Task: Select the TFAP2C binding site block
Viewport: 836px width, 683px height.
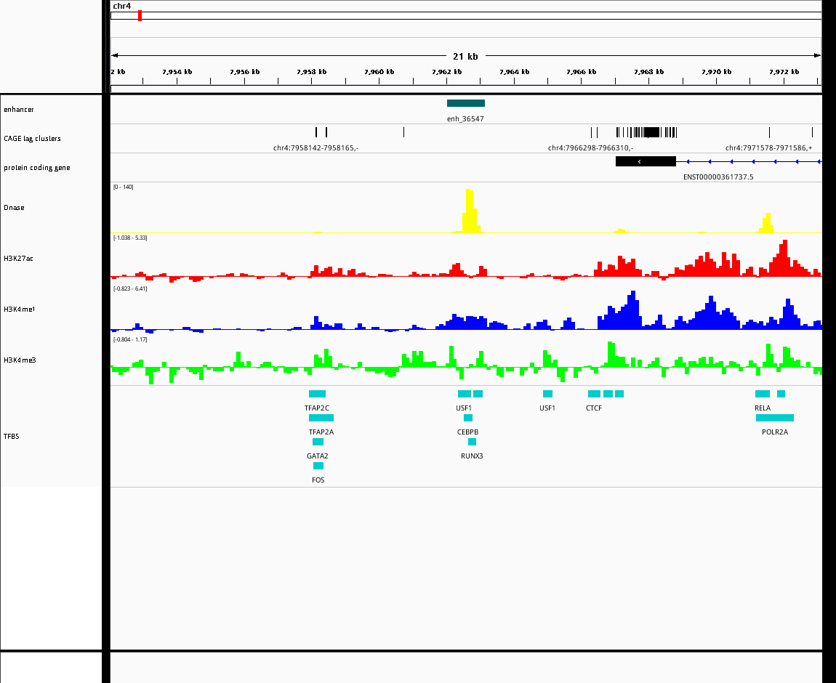Action: pyautogui.click(x=317, y=394)
